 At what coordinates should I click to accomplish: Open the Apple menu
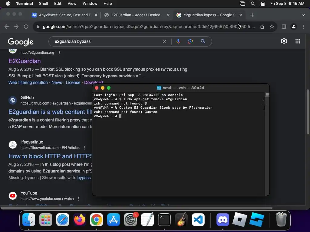pyautogui.click(x=8, y=4)
